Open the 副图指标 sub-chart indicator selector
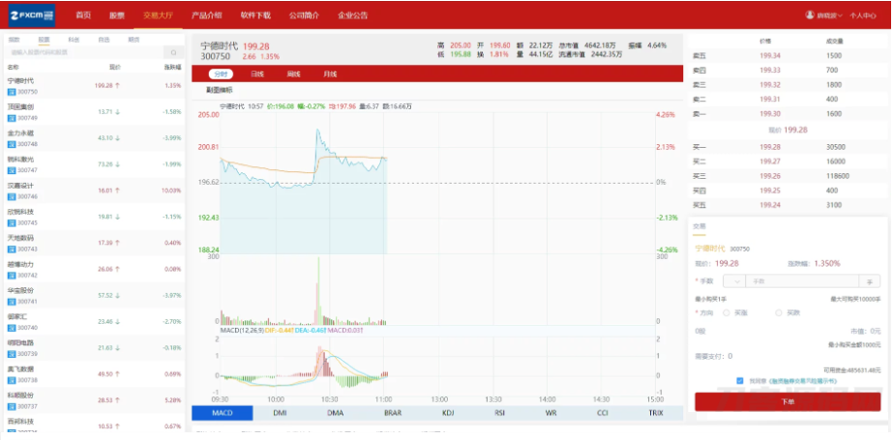Viewport: 894px width, 440px height. [x=220, y=90]
